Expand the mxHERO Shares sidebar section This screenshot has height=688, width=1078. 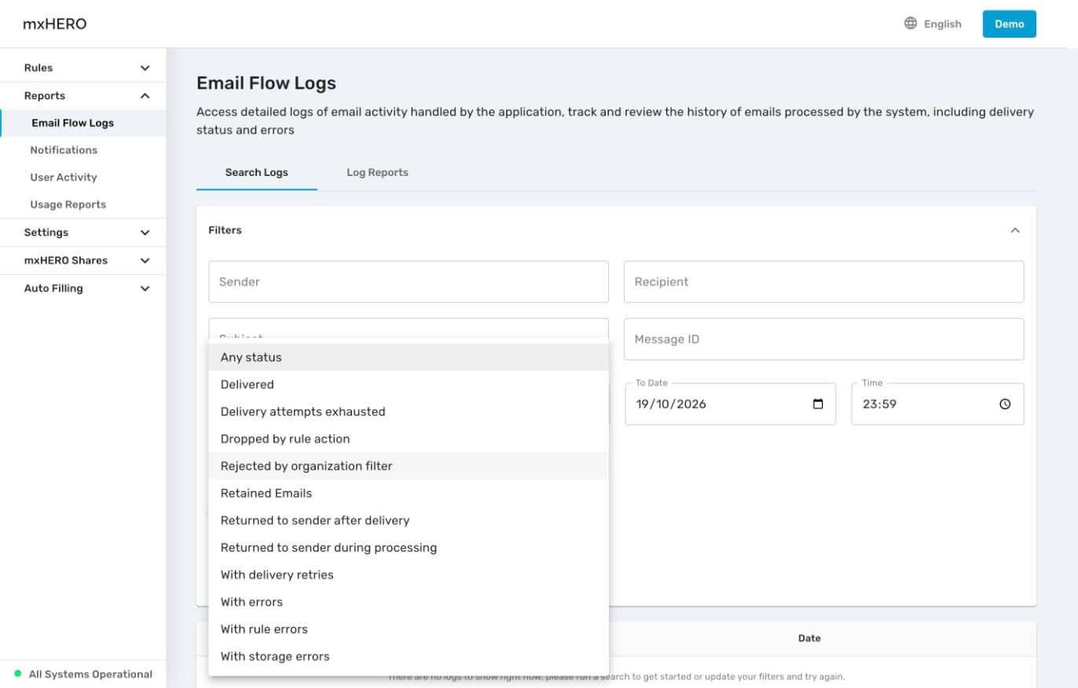tap(82, 261)
